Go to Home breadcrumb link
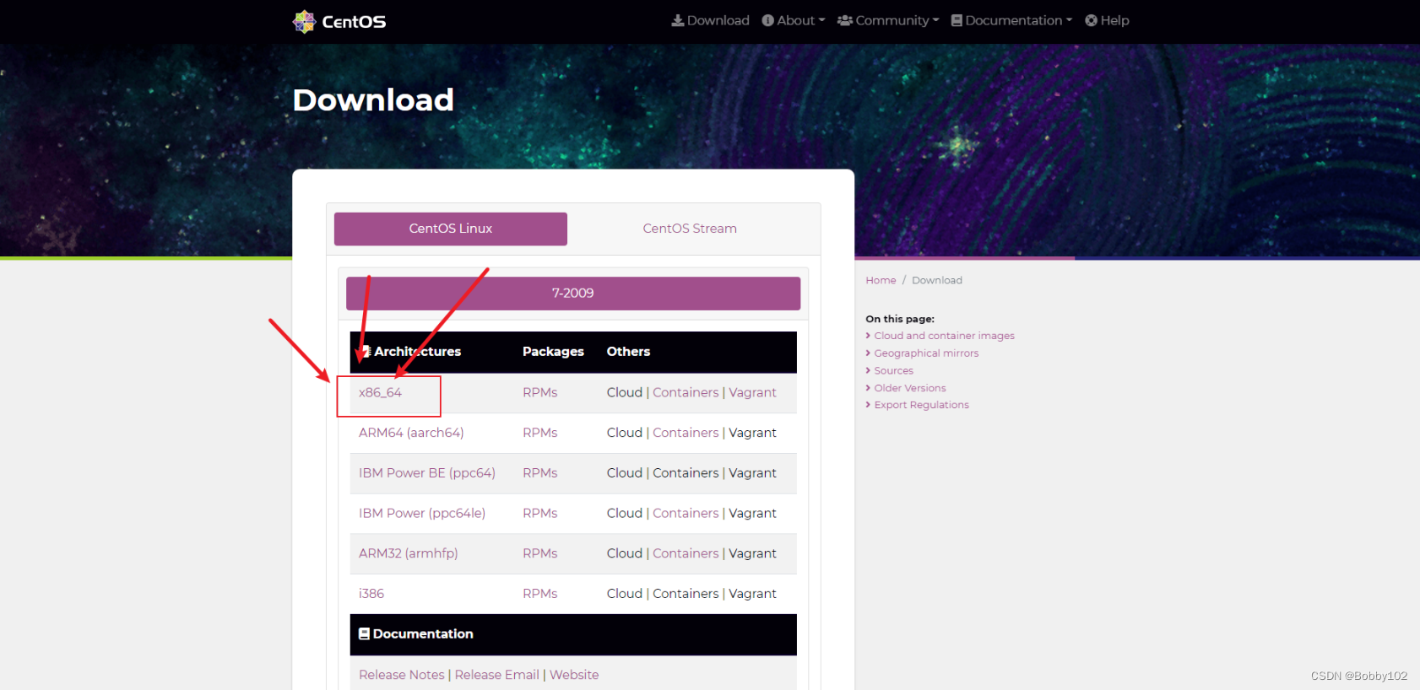 click(x=881, y=280)
